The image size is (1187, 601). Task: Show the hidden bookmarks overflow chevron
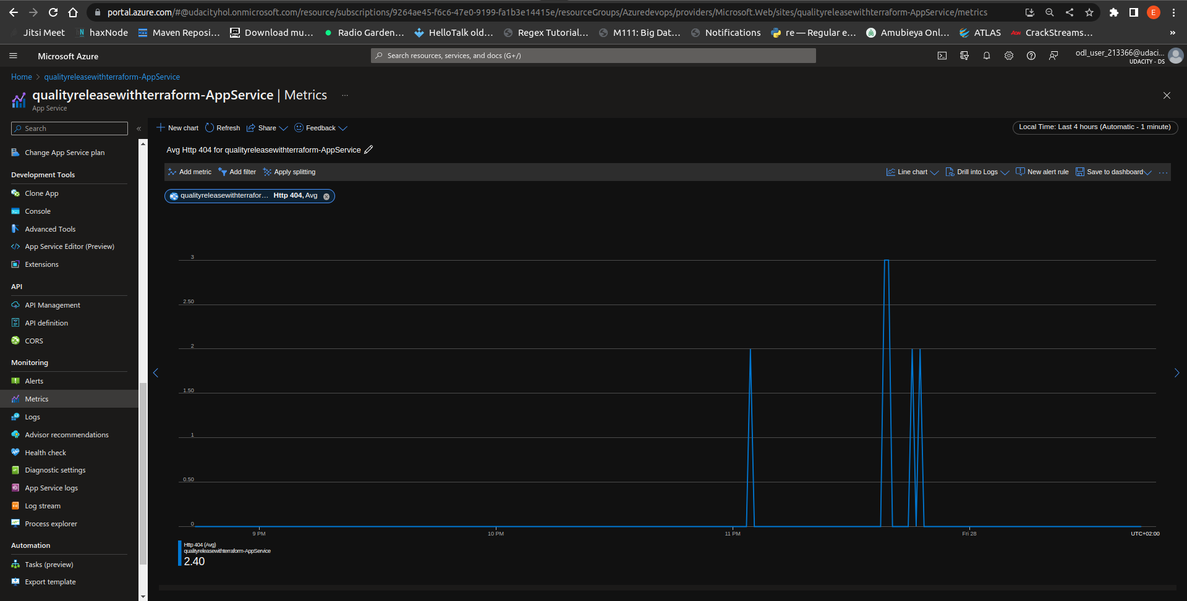pyautogui.click(x=1173, y=33)
